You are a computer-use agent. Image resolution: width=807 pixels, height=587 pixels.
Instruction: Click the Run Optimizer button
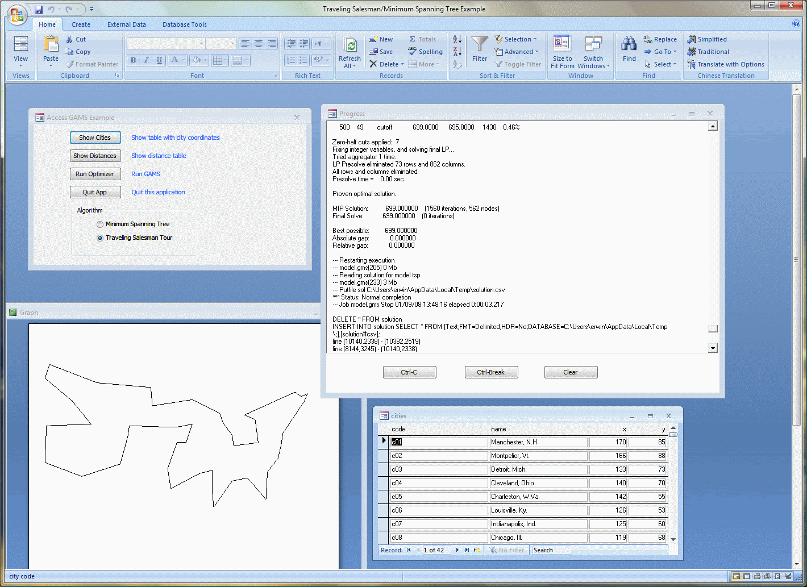95,174
